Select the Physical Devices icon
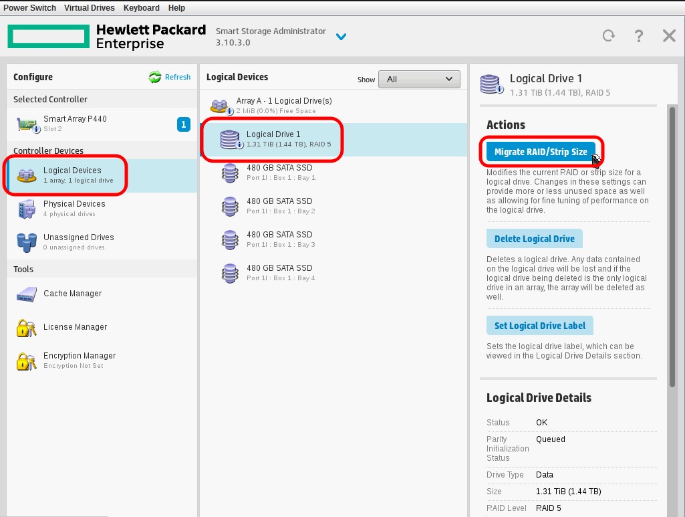The width and height of the screenshot is (685, 517). point(25,209)
